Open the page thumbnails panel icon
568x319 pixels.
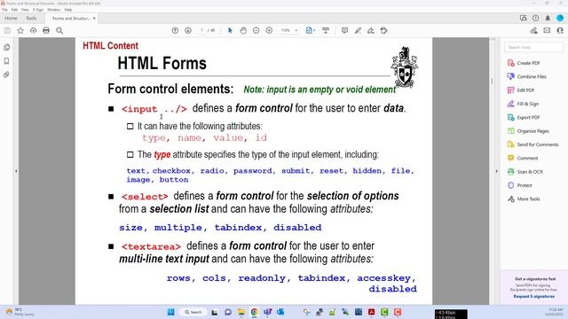coord(6,47)
